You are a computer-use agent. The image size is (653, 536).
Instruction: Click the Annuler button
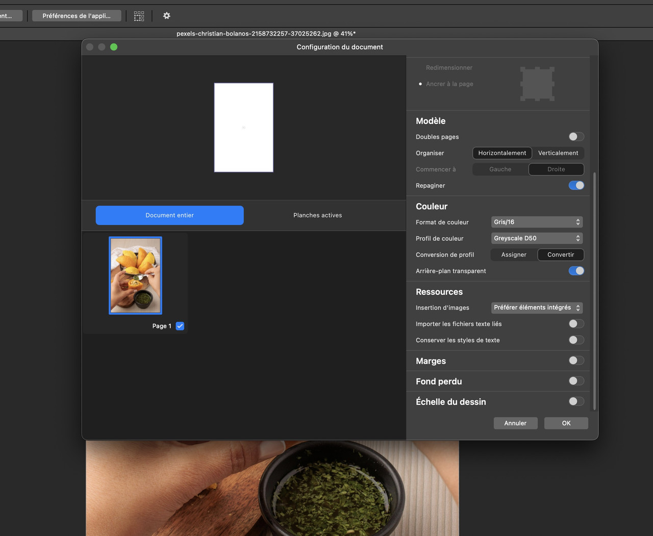(x=515, y=423)
